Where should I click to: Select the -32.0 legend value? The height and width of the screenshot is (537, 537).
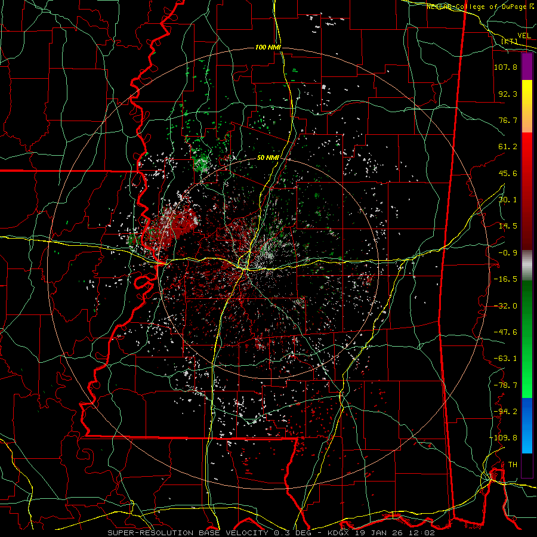tap(505, 306)
